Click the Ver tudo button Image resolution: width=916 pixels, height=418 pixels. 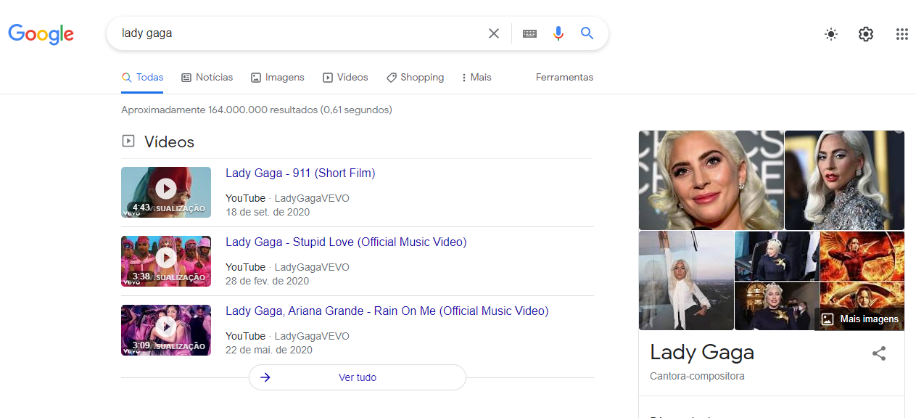click(358, 377)
